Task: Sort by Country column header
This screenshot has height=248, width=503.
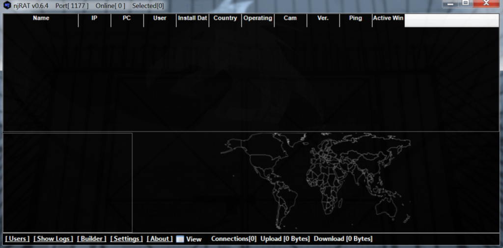Action: 225,18
